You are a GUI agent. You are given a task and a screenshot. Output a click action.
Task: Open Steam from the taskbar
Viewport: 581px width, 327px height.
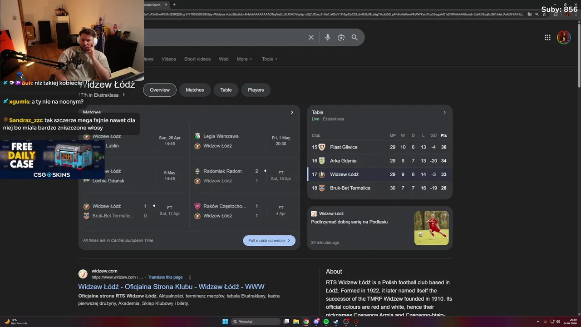coord(336,322)
